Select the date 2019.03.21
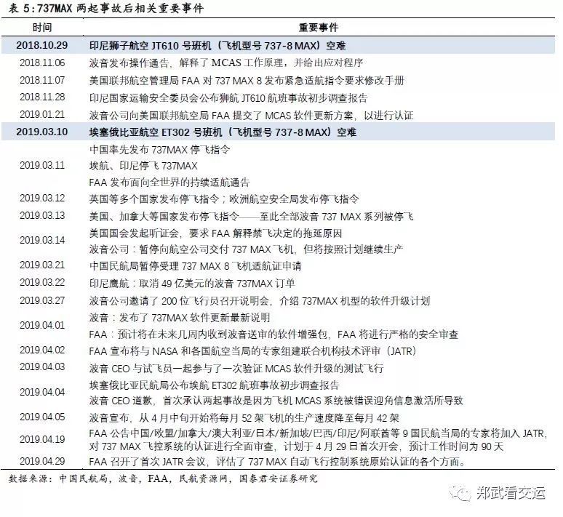 [x=42, y=265]
